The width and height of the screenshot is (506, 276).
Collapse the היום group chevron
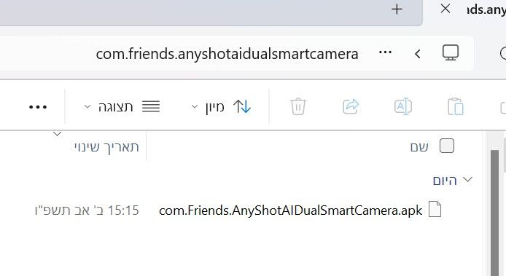click(x=467, y=179)
